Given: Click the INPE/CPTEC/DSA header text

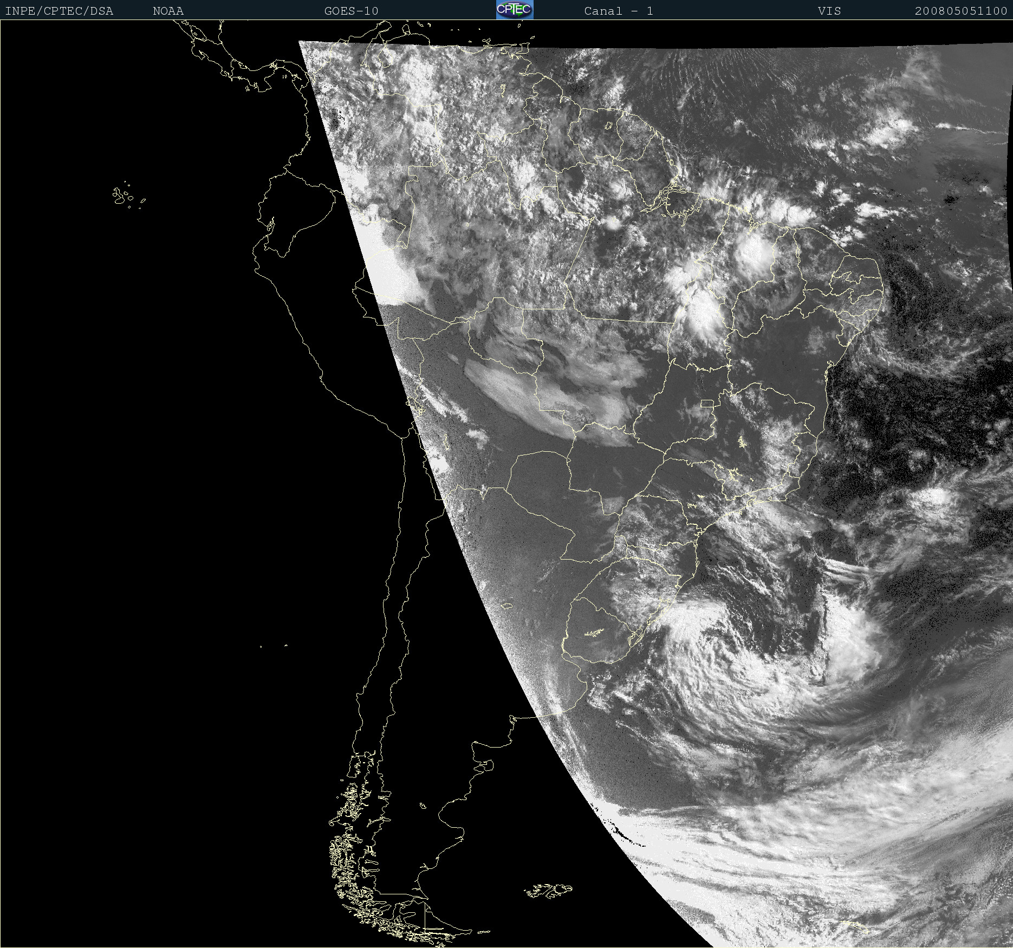Looking at the screenshot, I should coord(59,11).
